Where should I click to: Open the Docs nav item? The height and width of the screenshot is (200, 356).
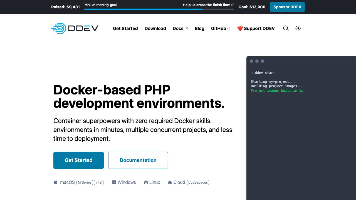pos(178,28)
